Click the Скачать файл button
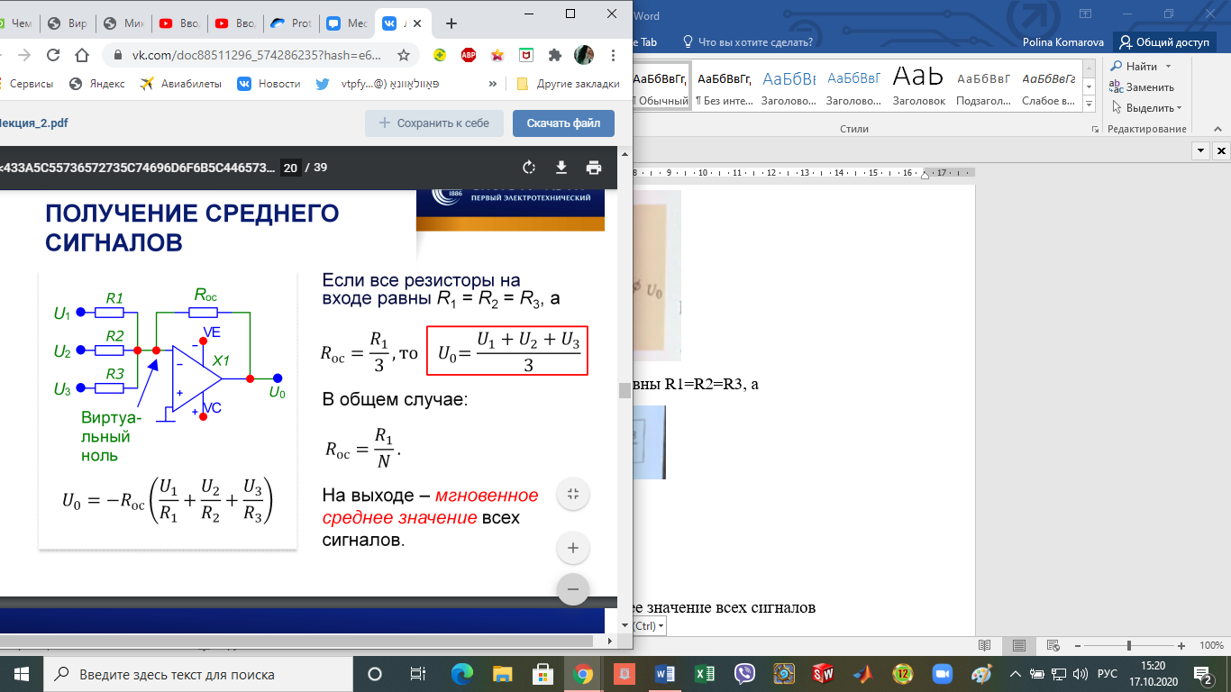 563,123
